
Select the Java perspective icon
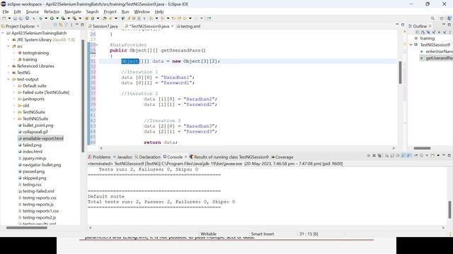point(449,18)
